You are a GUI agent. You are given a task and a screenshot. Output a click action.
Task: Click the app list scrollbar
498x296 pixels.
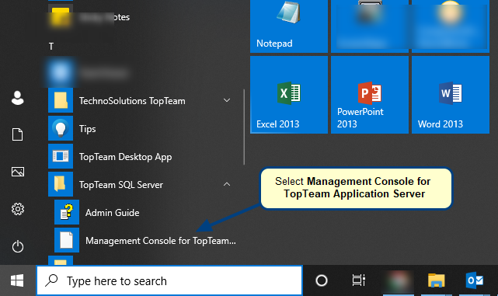pos(244,127)
